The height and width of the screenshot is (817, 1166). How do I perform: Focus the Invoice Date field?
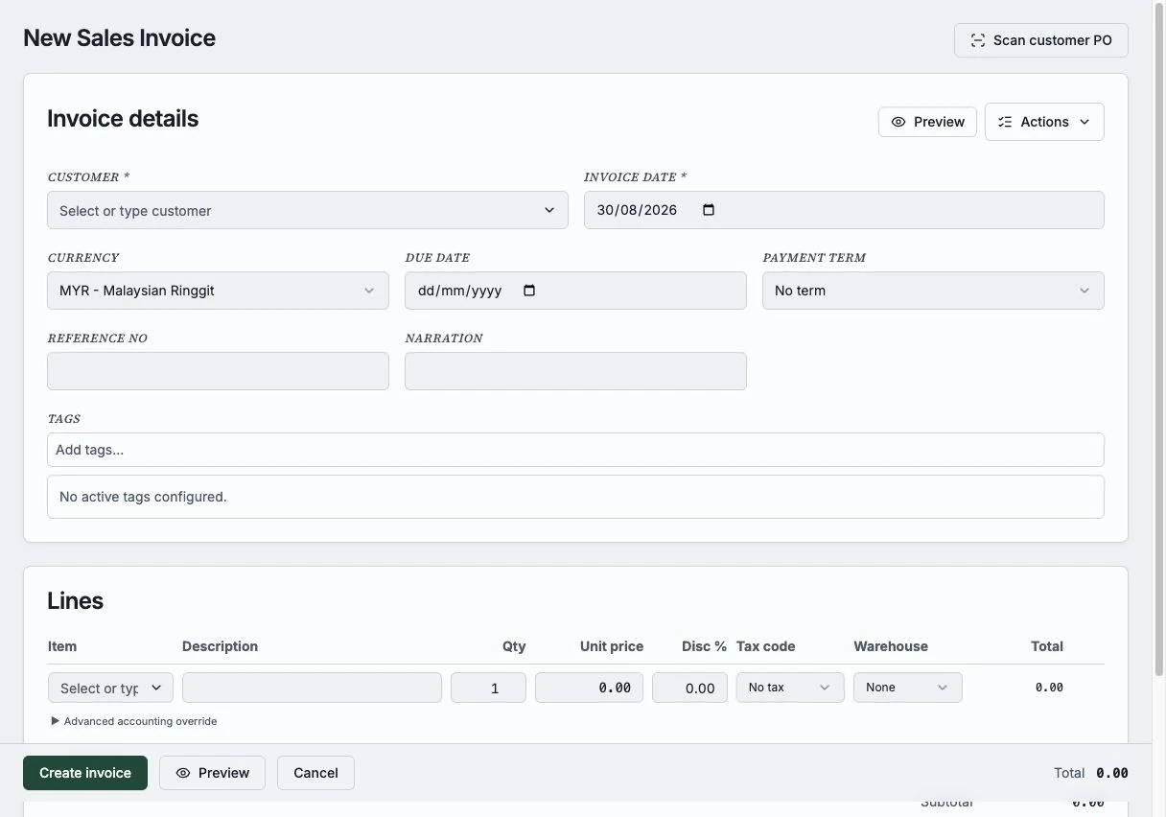(844, 210)
